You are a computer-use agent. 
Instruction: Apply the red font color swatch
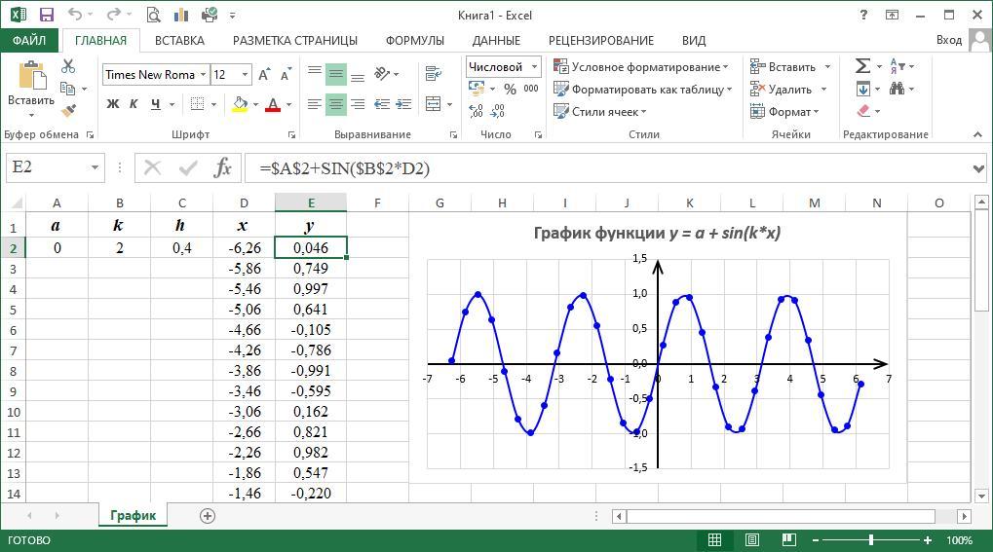(272, 104)
